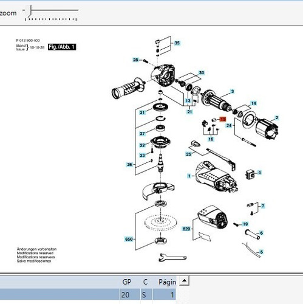Select part number label 28
The width and height of the screenshot is (303, 304).
pyautogui.click(x=135, y=60)
